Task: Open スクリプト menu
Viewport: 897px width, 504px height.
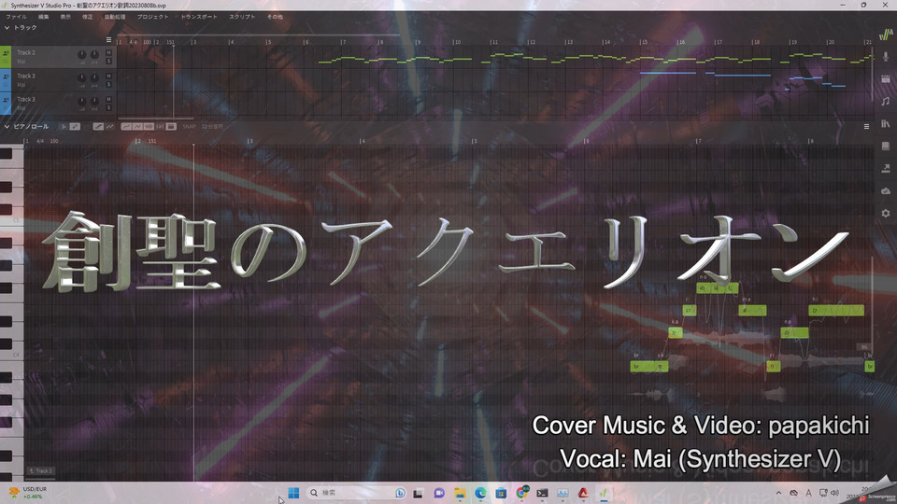Action: tap(243, 17)
